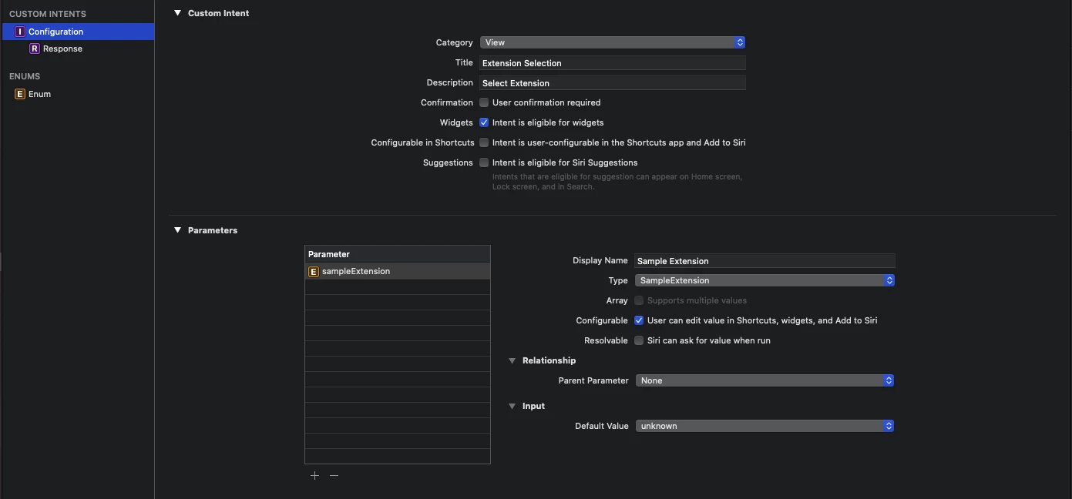Click the Title field with Extension Selection

[612, 63]
